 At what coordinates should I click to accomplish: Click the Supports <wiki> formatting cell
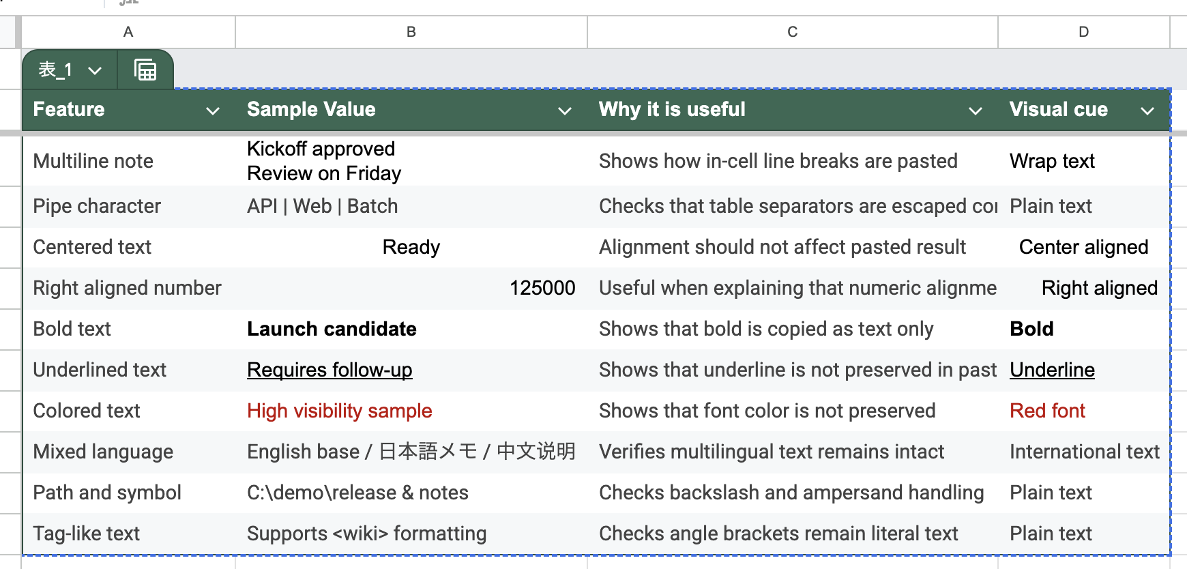coord(366,534)
